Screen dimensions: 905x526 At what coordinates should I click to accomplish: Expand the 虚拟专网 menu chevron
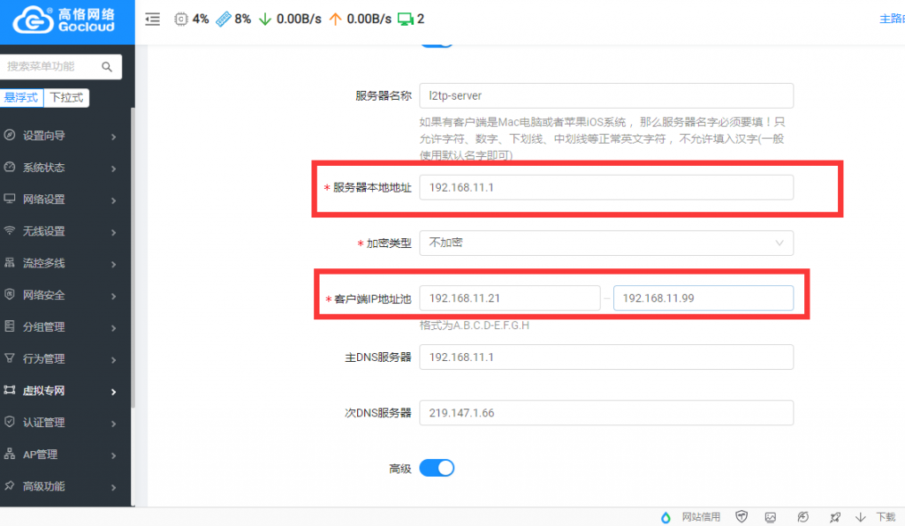pos(114,392)
